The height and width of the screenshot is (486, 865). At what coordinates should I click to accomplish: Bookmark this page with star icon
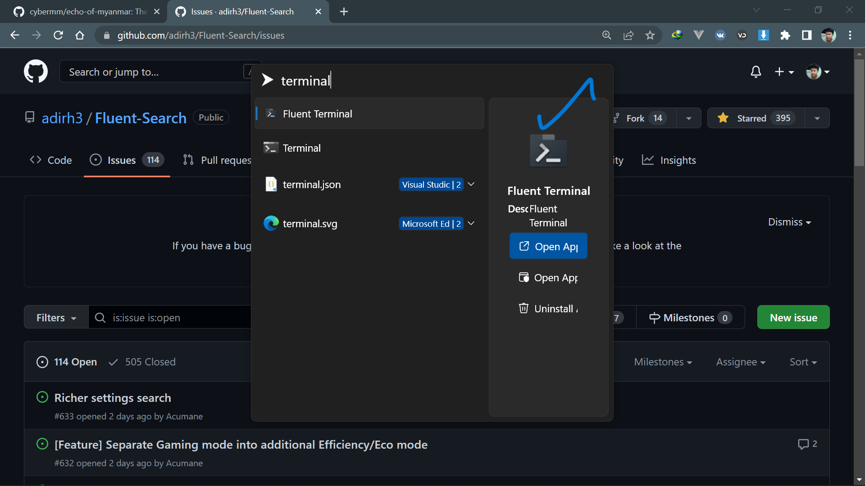coord(650,35)
